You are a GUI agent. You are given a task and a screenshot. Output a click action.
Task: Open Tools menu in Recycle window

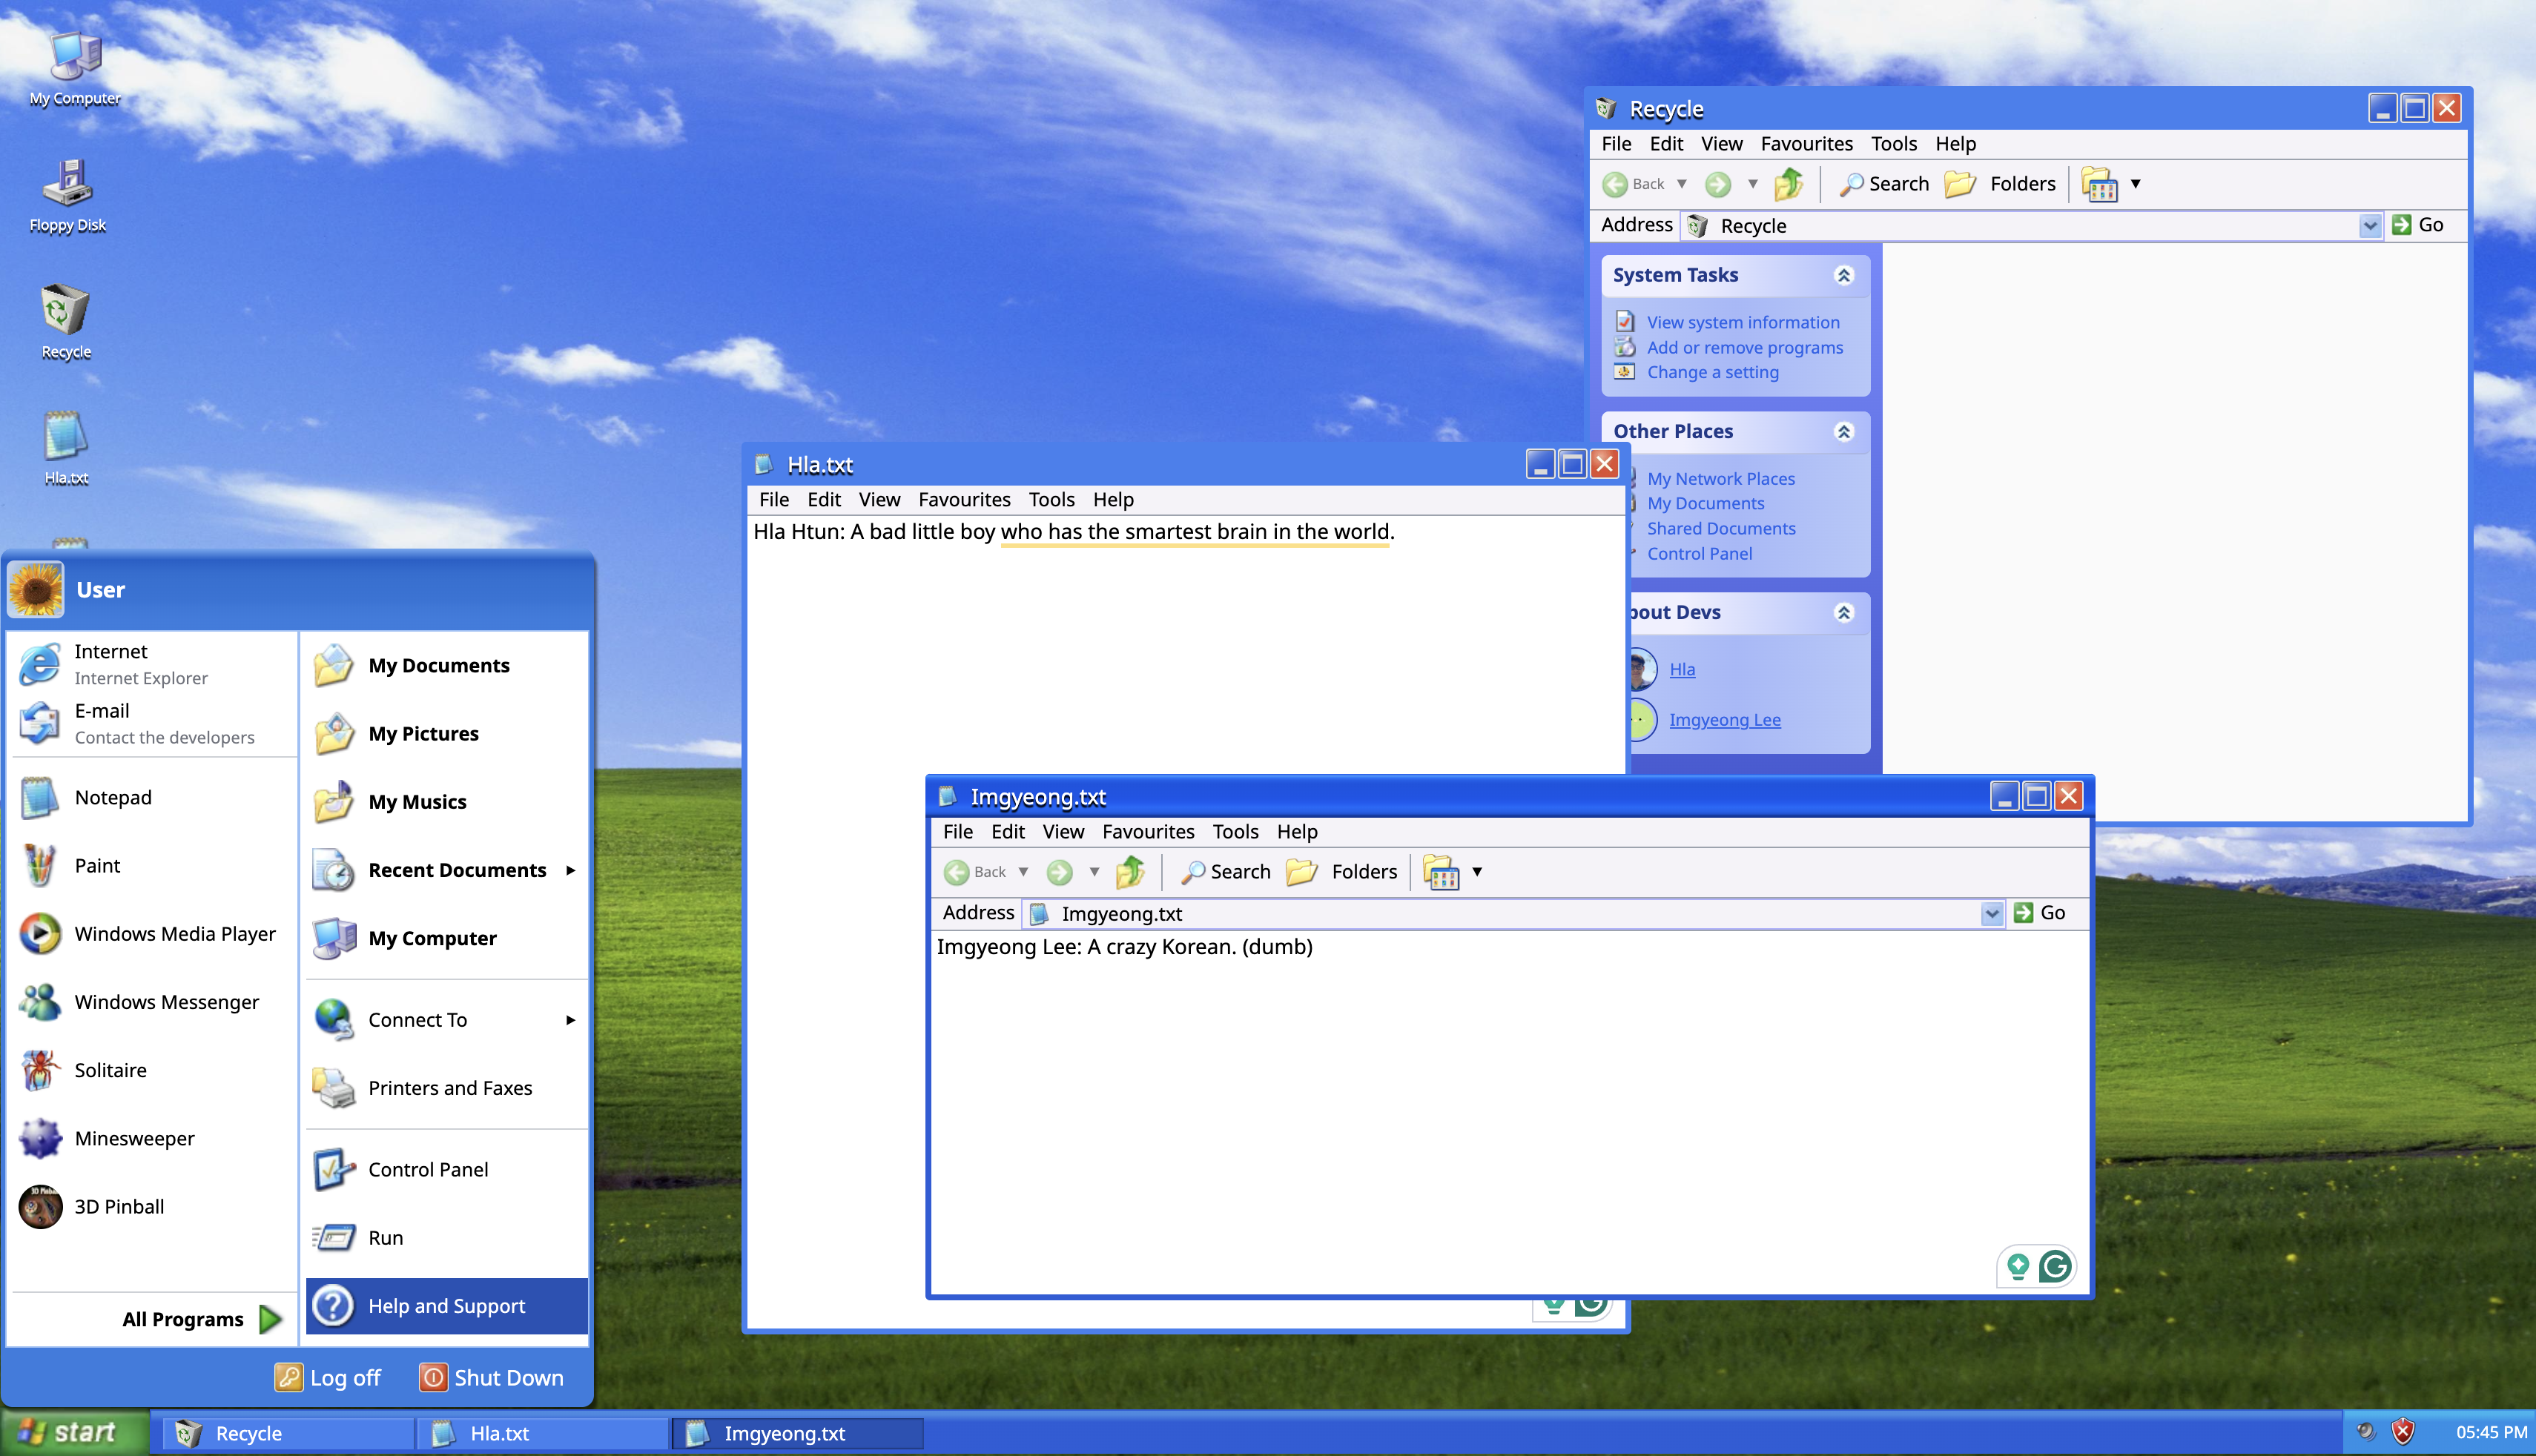click(1893, 144)
